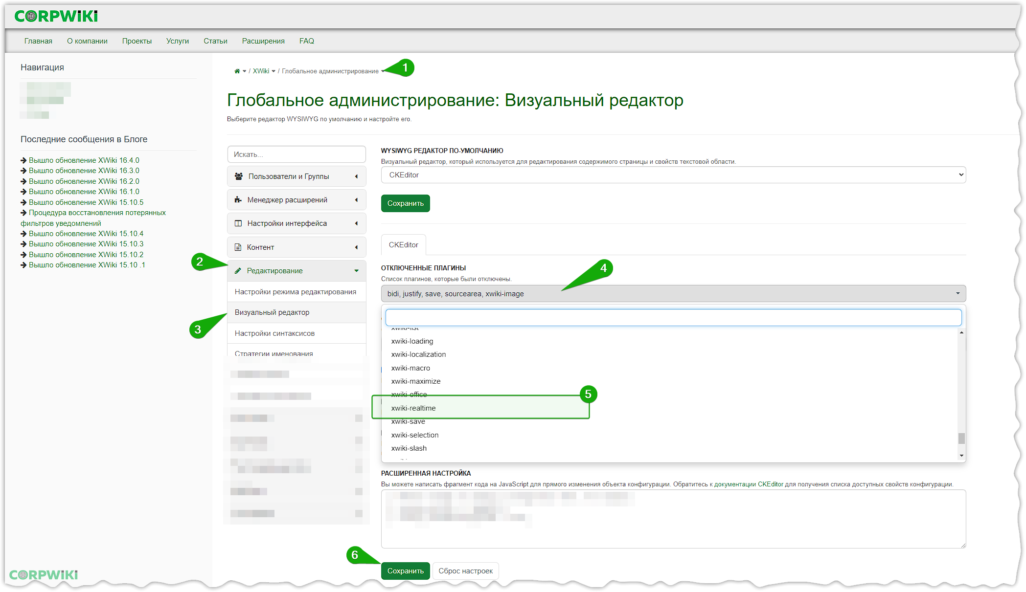Open Процедура восстановления потерянных фильтров post
The width and height of the screenshot is (1026, 592).
[x=93, y=218]
